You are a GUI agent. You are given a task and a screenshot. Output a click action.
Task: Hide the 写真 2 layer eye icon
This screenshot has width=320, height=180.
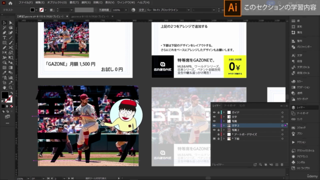214,130
